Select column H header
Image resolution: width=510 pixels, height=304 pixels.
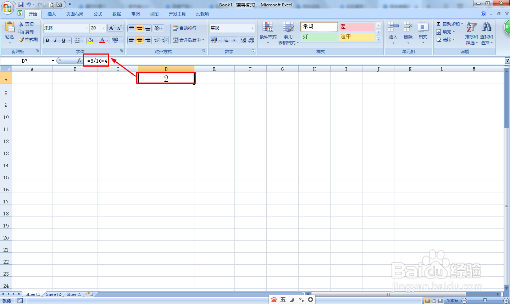coord(314,69)
